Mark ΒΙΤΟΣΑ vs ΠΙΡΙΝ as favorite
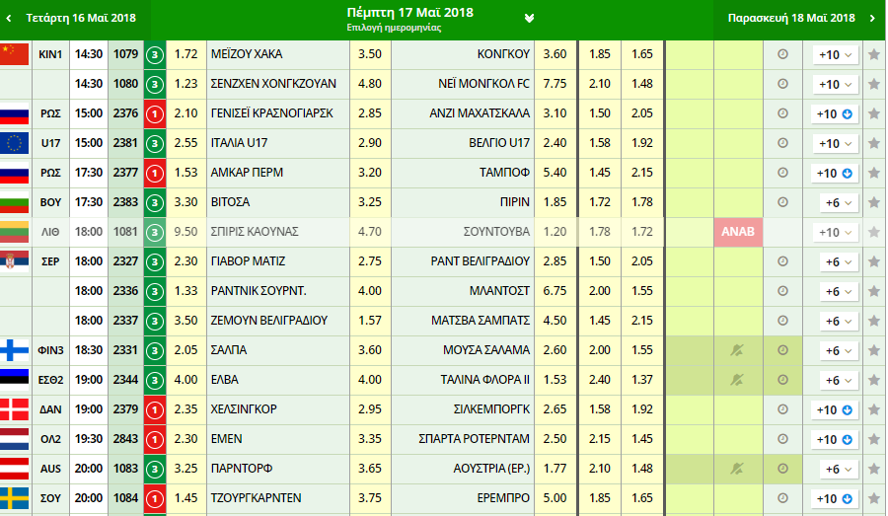This screenshot has width=888, height=516. point(873,202)
